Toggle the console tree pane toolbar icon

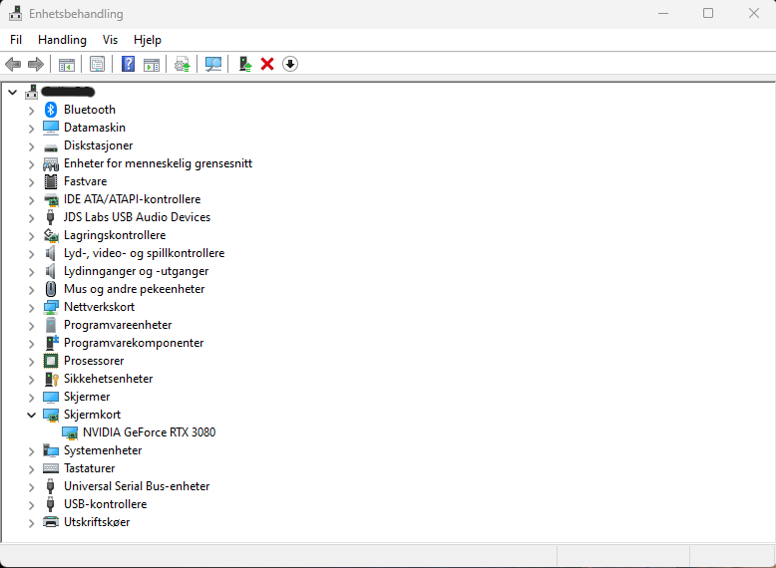(66, 64)
